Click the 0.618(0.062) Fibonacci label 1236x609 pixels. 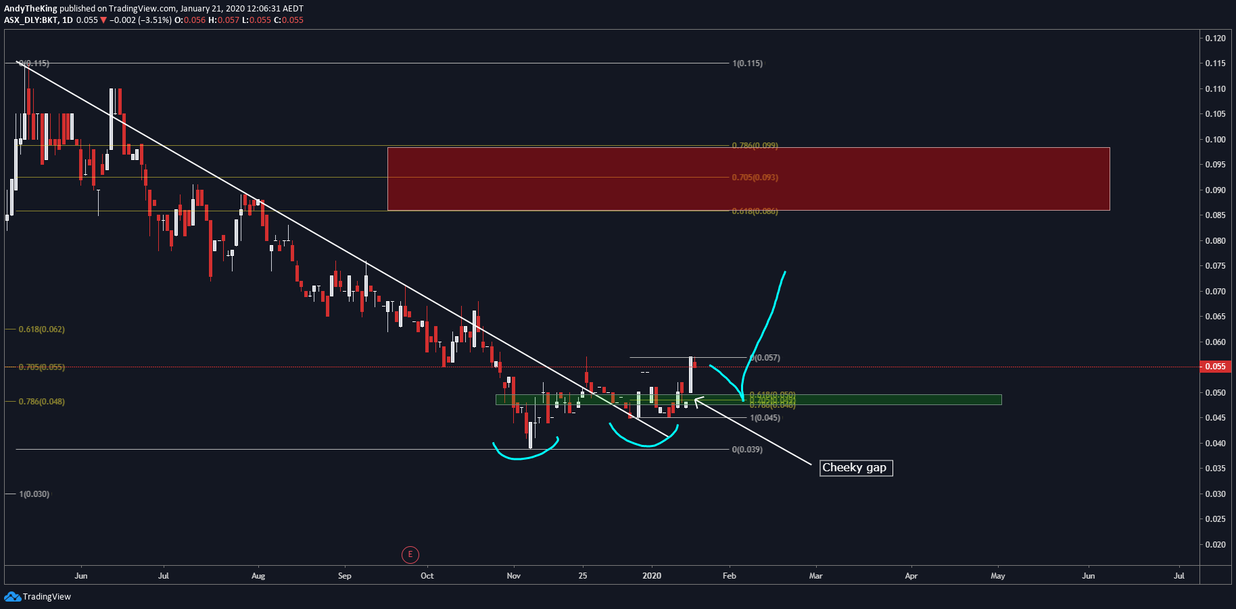[x=41, y=329]
